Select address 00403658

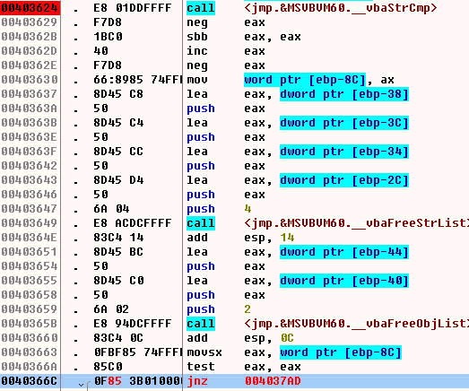(x=30, y=295)
